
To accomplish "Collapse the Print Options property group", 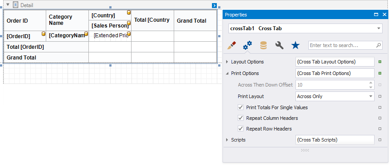I will tap(227, 73).
